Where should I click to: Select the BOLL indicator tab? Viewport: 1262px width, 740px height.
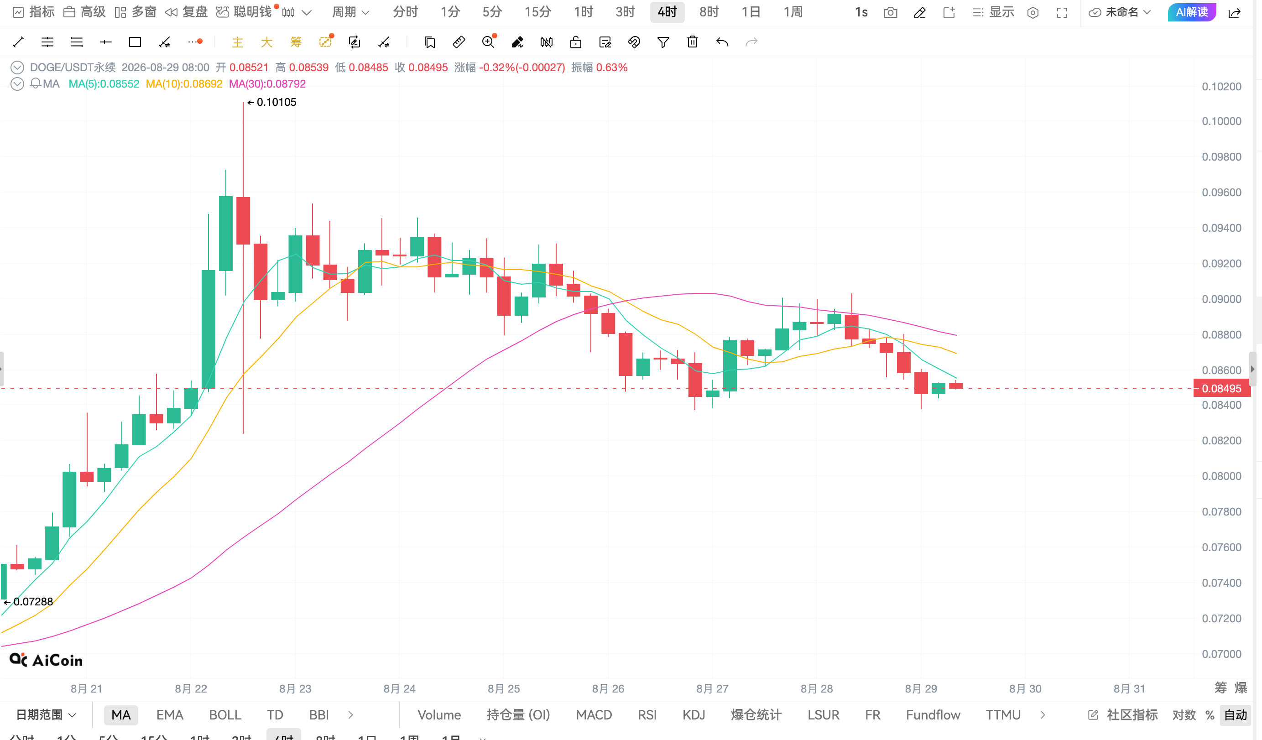pos(225,715)
